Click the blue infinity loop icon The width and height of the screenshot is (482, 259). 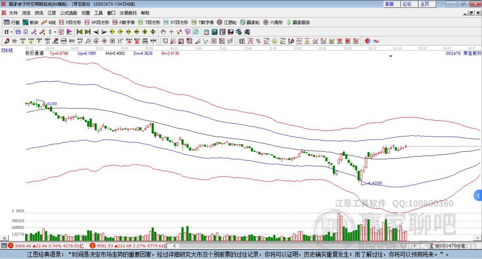coord(376,41)
